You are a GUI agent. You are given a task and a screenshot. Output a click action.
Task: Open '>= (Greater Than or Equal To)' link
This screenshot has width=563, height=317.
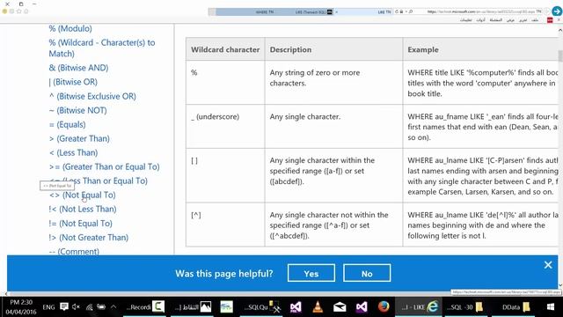click(x=105, y=166)
